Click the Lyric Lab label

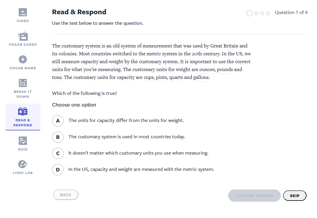click(x=23, y=173)
